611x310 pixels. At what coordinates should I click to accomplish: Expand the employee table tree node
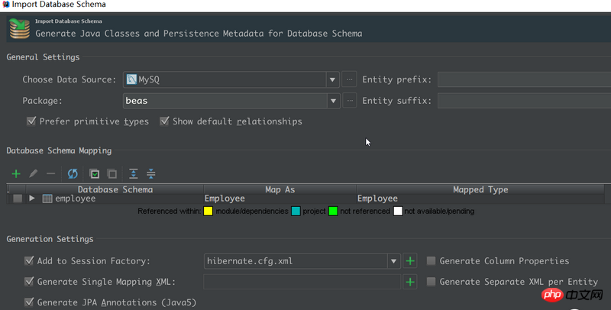pos(32,199)
